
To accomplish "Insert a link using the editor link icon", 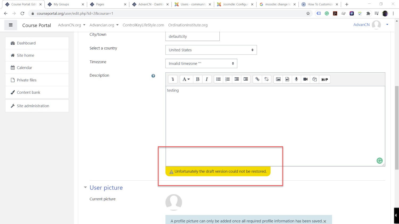I will point(257,79).
